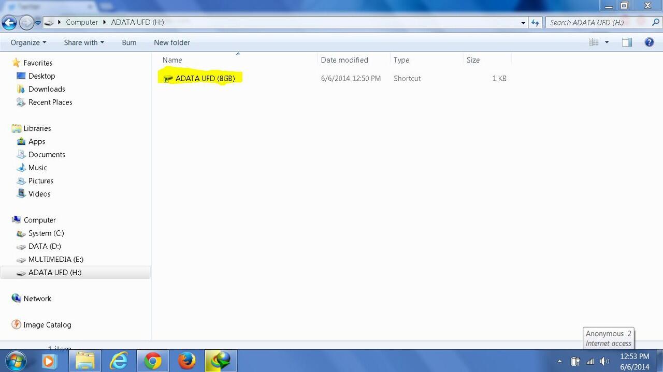Click the Shortcut type cell

click(x=407, y=79)
